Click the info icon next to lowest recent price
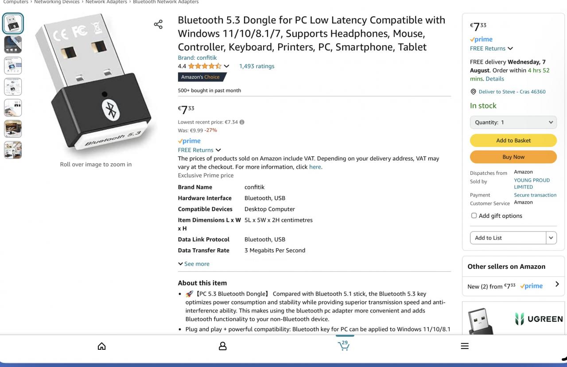Screen dimensions: 567x367 pyautogui.click(x=242, y=122)
